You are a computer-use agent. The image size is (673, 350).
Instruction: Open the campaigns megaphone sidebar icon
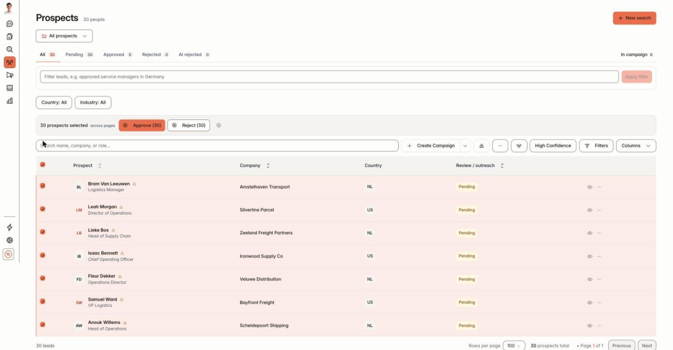(x=9, y=75)
